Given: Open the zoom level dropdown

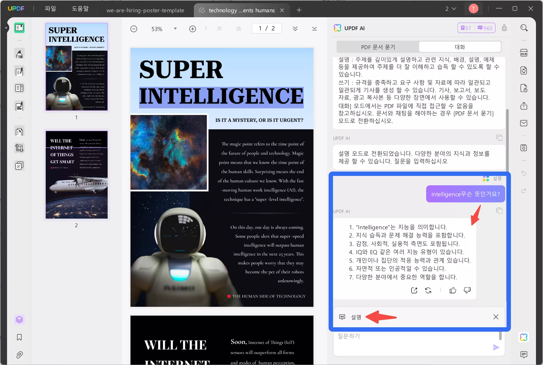Looking at the screenshot, I should [x=175, y=29].
